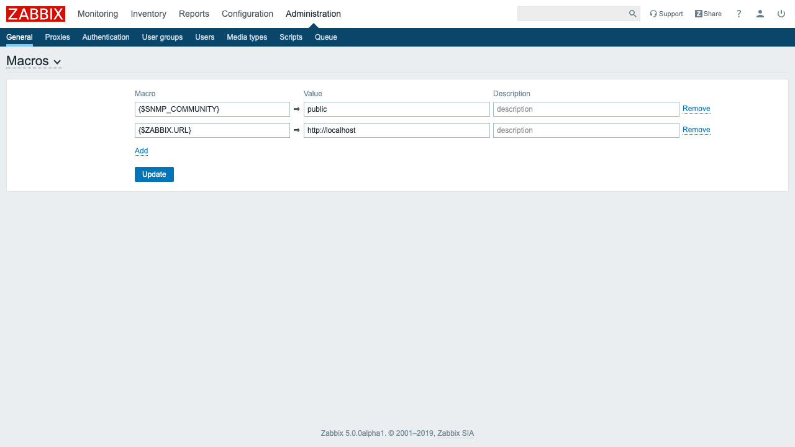This screenshot has height=447, width=795.
Task: Open the Zabbix SIA footer link
Action: 455,433
